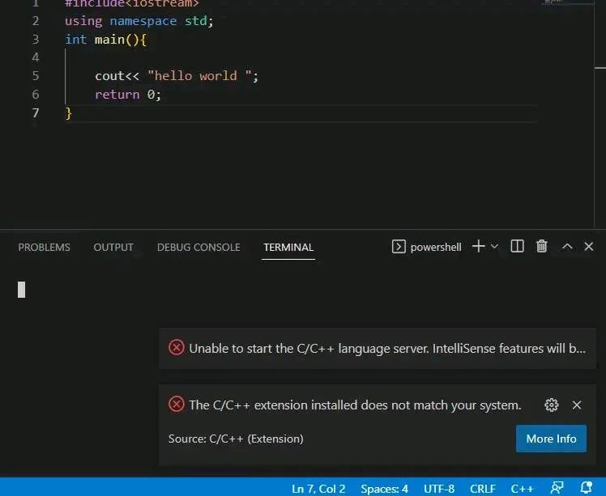This screenshot has height=496, width=606.
Task: Open Ln 7, Col 2 go-to-line status
Action: tap(318, 489)
